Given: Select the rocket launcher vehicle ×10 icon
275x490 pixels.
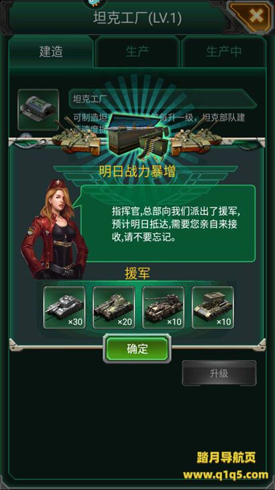Looking at the screenshot, I should [x=213, y=307].
